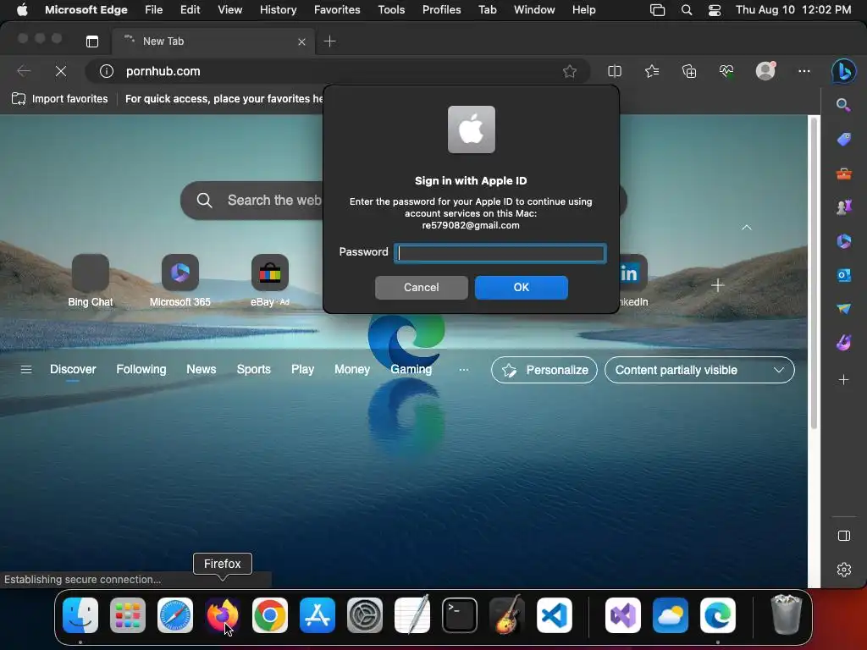
Task: Click Import favorites link
Action: (x=60, y=99)
